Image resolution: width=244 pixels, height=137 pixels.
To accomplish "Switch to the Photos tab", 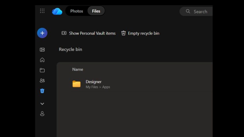I will pyautogui.click(x=77, y=11).
